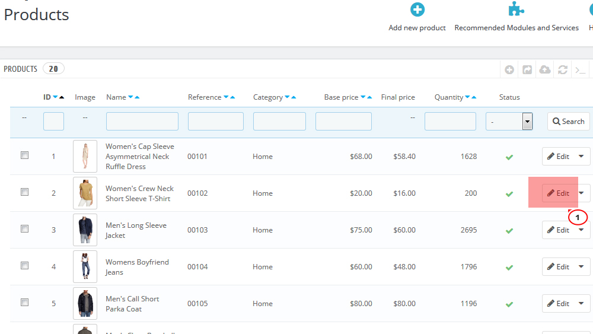The height and width of the screenshot is (334, 593).
Task: Select checkbox for product ID 1
Action: tap(24, 155)
